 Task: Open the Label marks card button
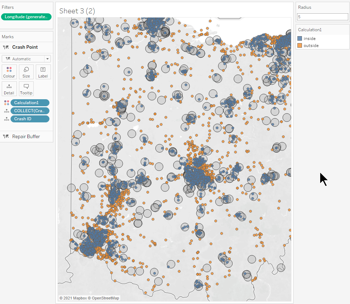coord(43,72)
